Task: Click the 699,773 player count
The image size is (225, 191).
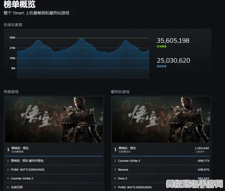Action: [204, 161]
